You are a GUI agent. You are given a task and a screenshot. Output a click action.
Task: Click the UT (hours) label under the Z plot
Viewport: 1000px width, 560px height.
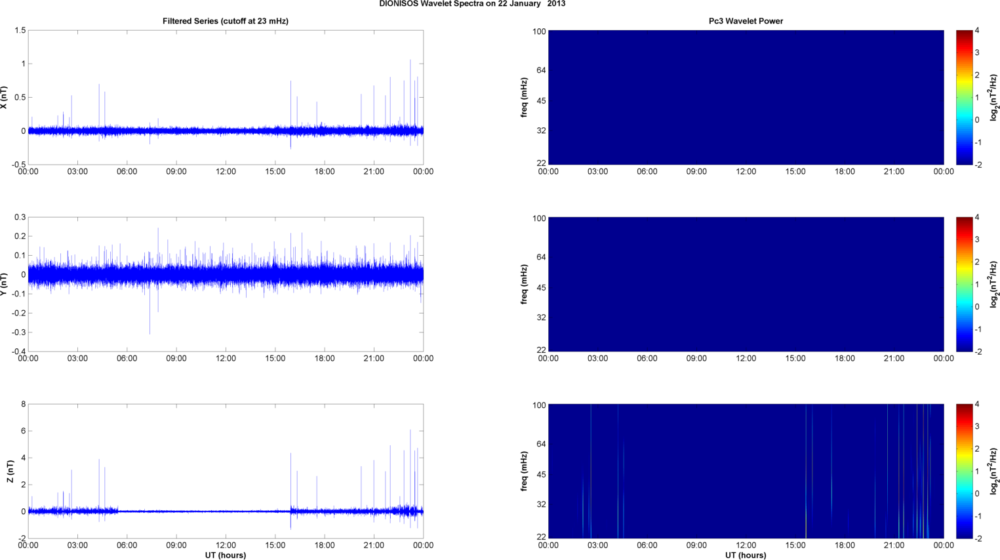(x=226, y=555)
